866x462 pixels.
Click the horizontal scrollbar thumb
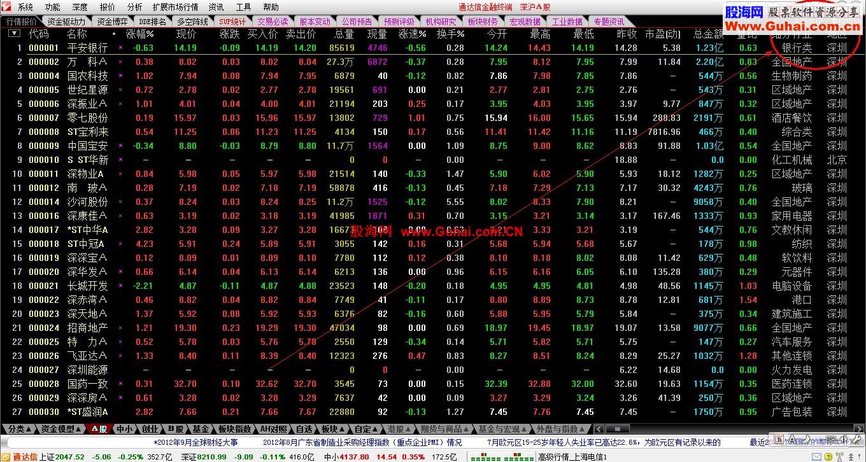point(616,429)
